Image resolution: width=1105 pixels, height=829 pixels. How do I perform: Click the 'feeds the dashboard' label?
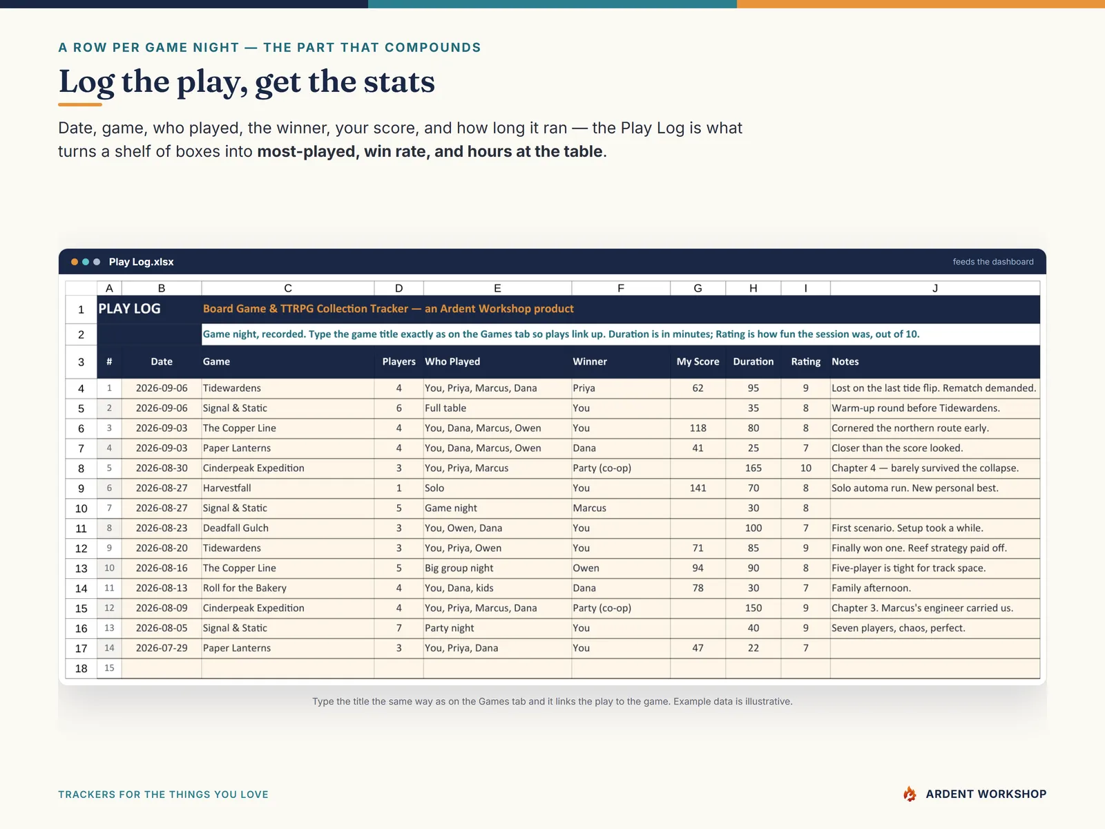993,262
